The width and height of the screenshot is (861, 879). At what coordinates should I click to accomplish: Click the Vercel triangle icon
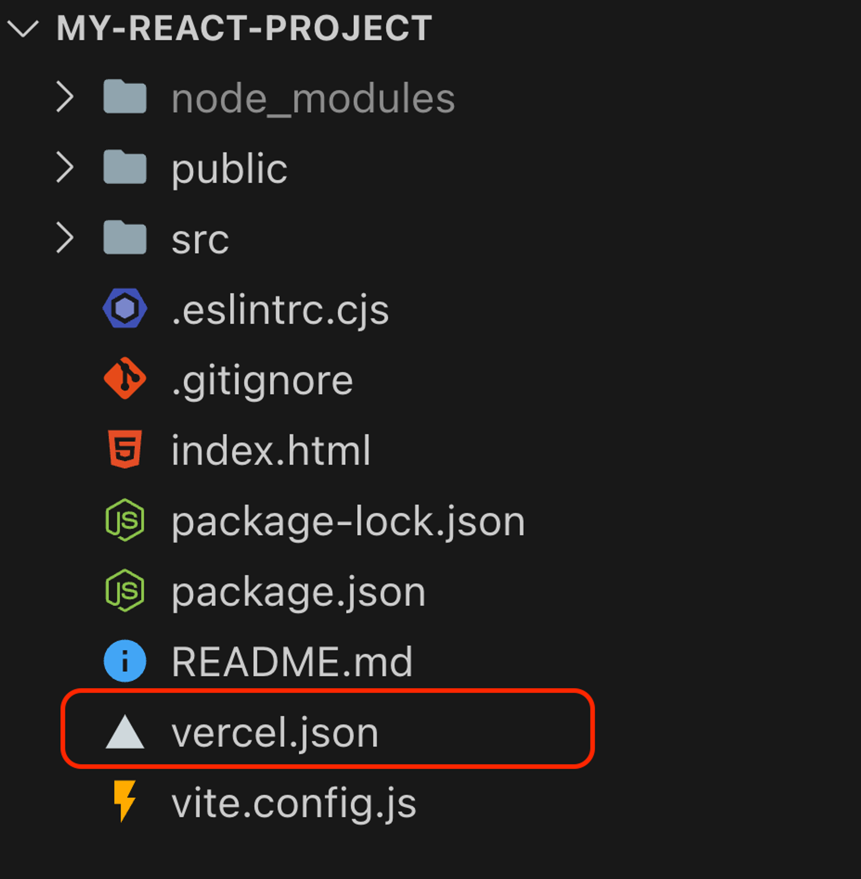[125, 732]
